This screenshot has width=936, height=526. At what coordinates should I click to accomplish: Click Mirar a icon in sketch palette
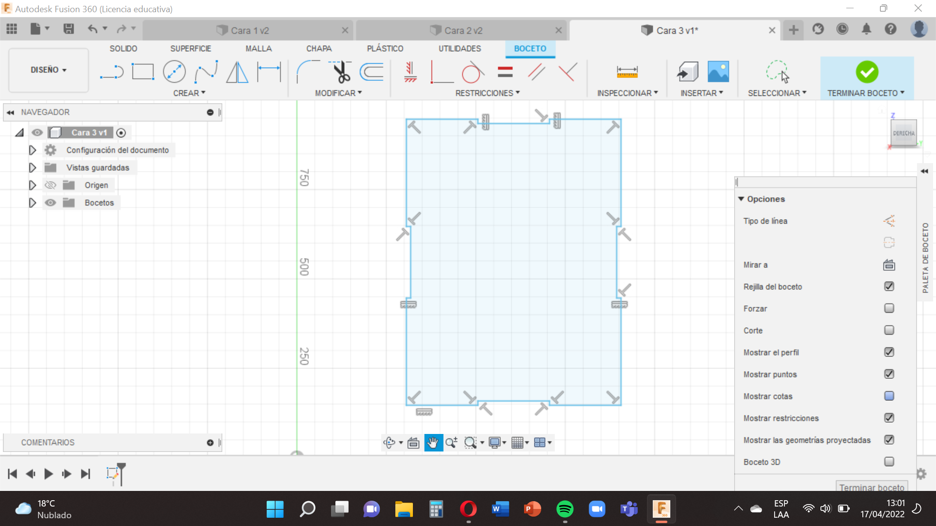(x=889, y=265)
